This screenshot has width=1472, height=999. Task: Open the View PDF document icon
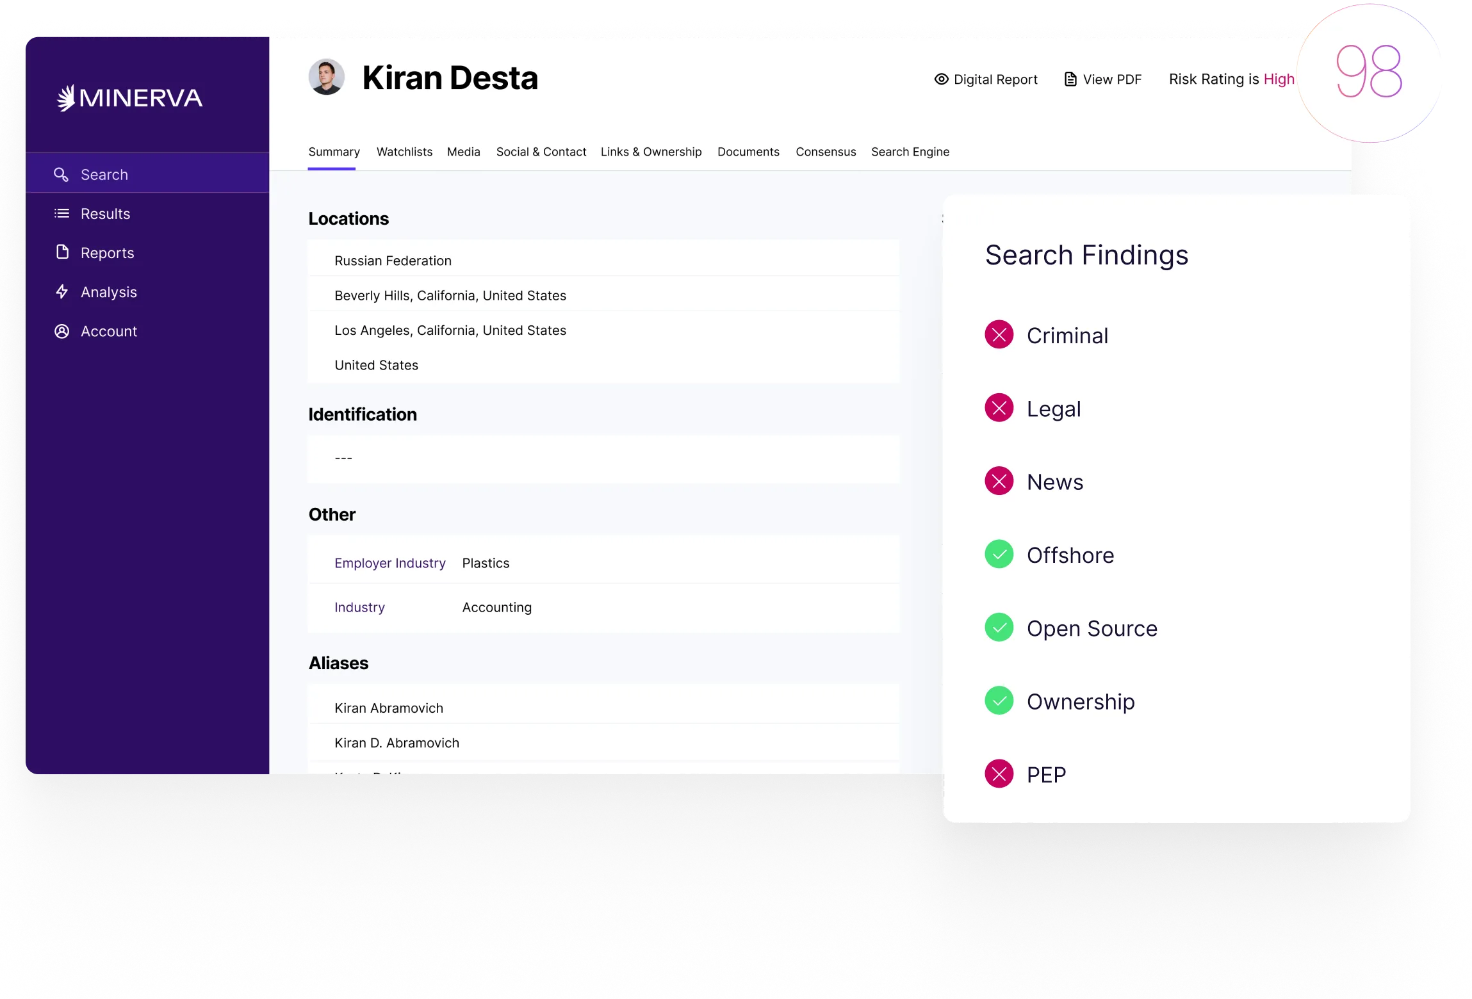click(x=1069, y=78)
